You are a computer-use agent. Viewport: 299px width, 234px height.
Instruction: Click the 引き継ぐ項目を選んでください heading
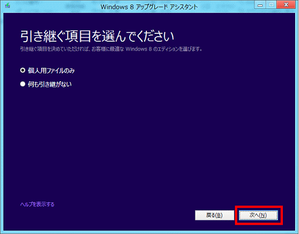click(97, 36)
